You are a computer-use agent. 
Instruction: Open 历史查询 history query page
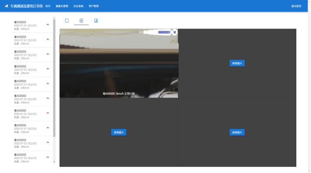coord(79,6)
